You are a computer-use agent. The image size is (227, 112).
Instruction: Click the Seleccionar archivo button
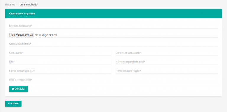tap(22, 35)
